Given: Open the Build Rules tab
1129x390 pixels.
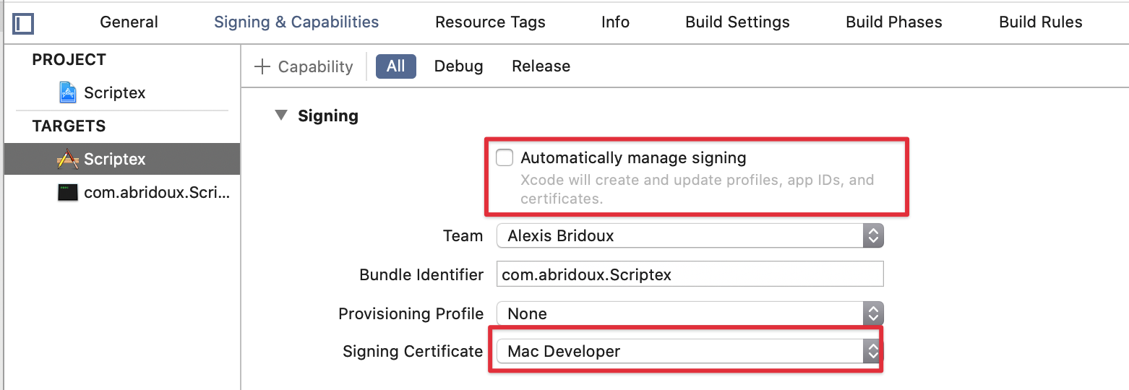Looking at the screenshot, I should pos(1040,22).
